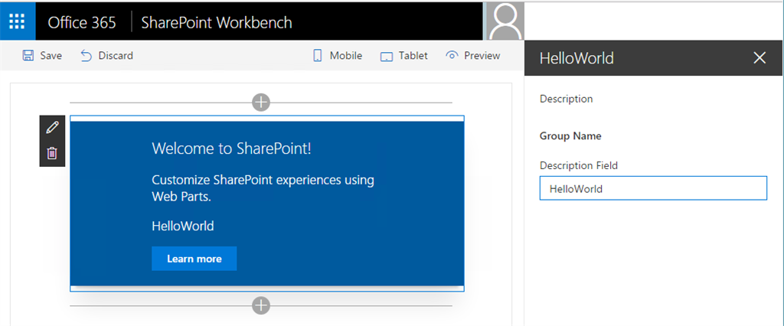Click the Office 365 link

(82, 22)
